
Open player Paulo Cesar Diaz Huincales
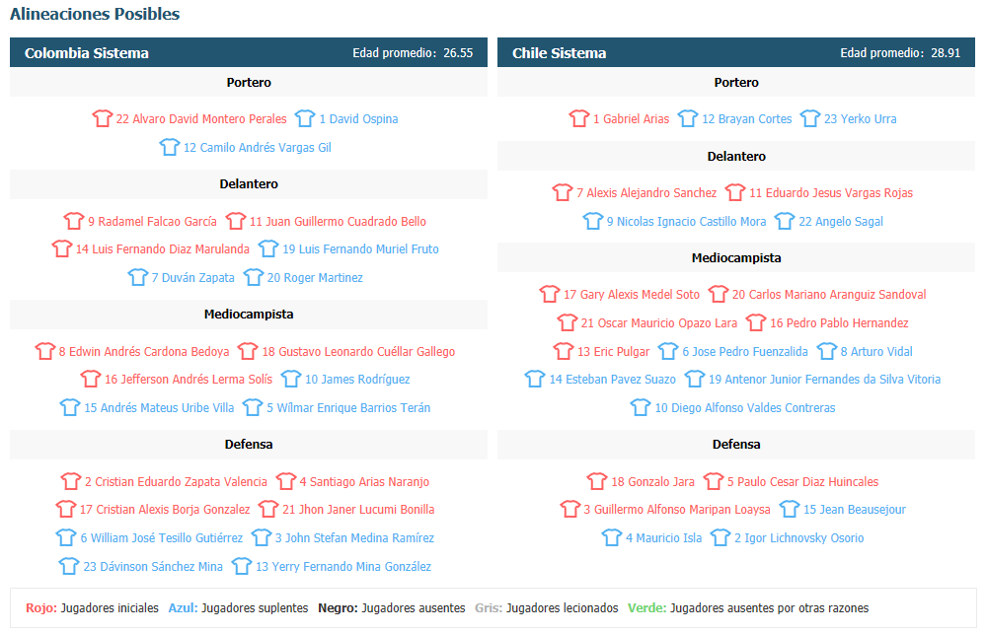coord(803,482)
